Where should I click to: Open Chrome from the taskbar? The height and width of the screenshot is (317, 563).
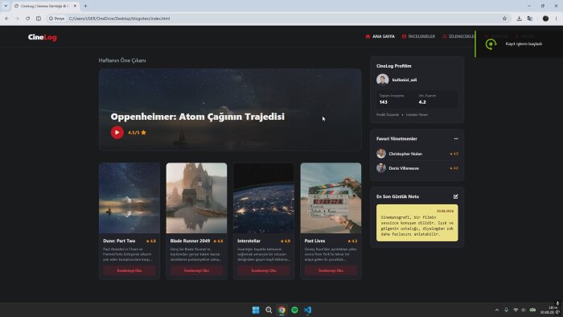click(x=281, y=310)
